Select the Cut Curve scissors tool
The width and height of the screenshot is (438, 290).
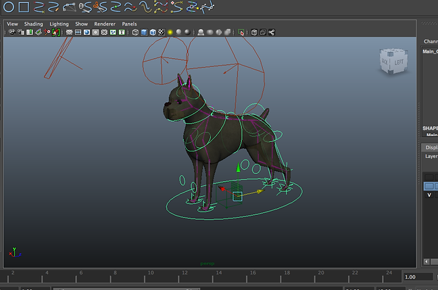tap(100, 7)
